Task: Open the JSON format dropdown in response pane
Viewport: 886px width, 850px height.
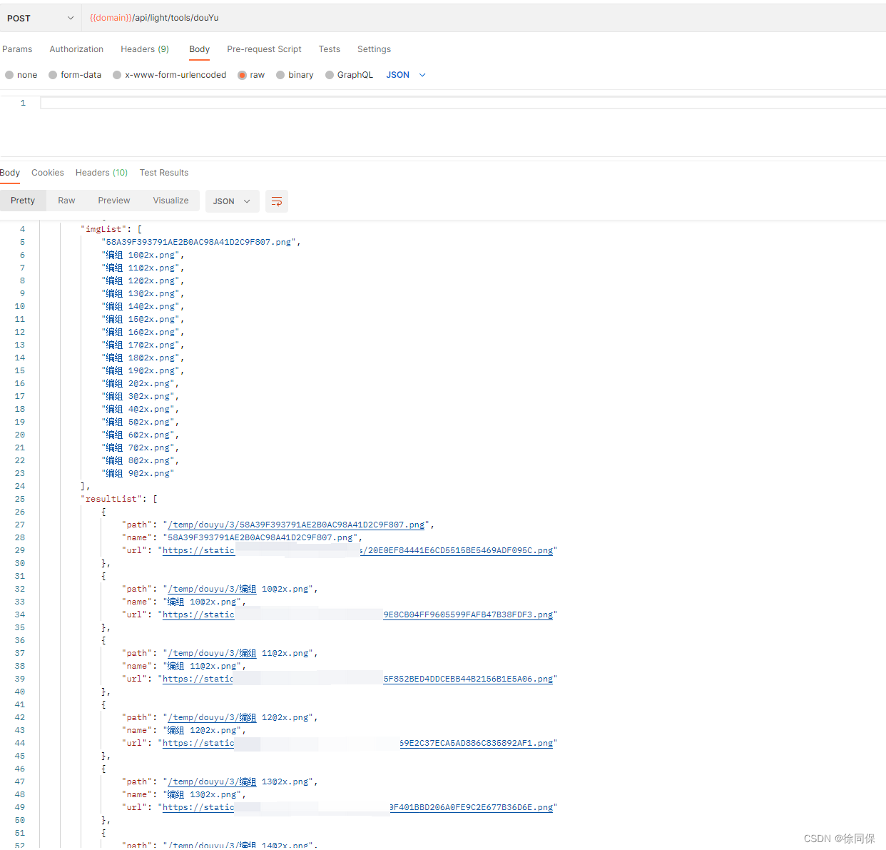Action: (x=232, y=201)
